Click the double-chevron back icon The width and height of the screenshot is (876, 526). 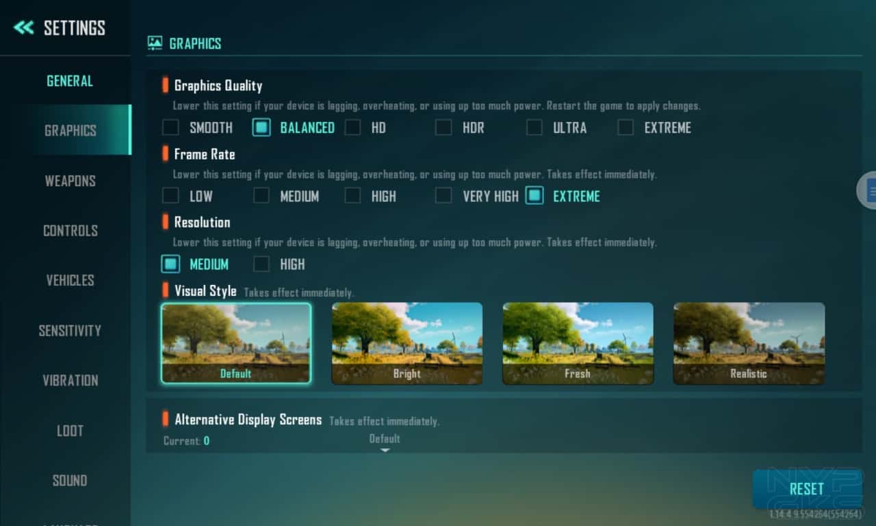[x=23, y=28]
